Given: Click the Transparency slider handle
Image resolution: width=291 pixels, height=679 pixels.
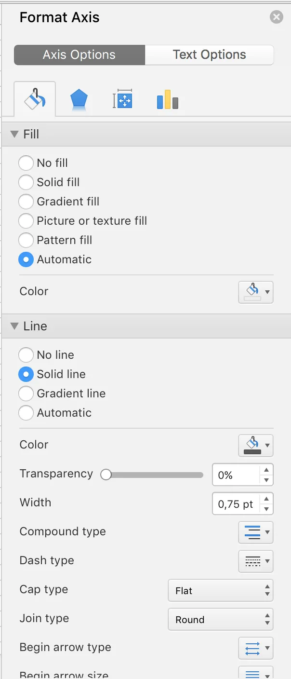Looking at the screenshot, I should pos(106,475).
